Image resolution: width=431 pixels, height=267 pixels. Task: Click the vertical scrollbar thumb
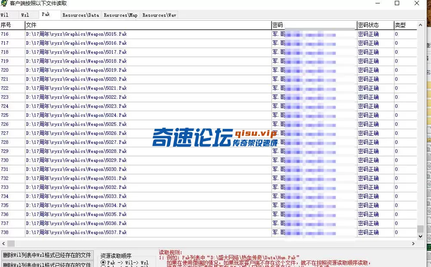420,229
